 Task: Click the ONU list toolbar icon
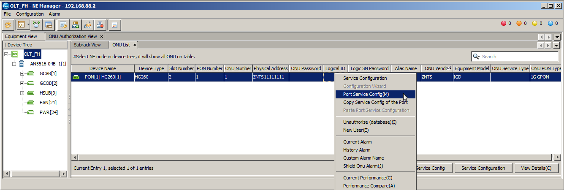tap(48, 25)
